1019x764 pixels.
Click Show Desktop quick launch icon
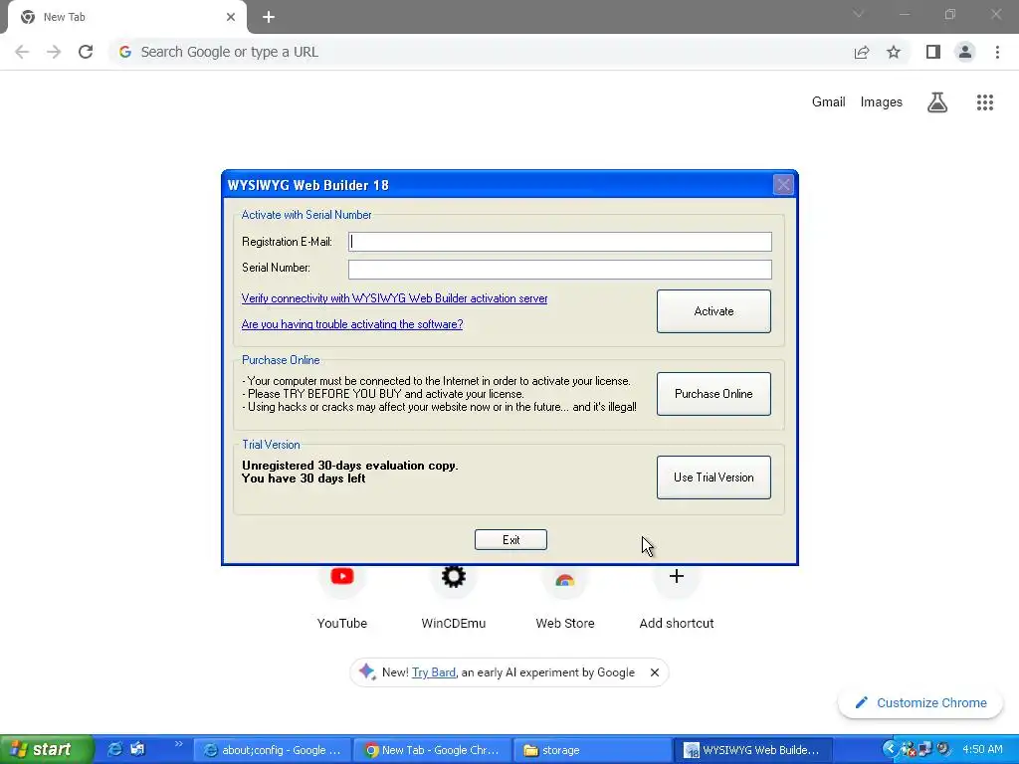coord(137,750)
